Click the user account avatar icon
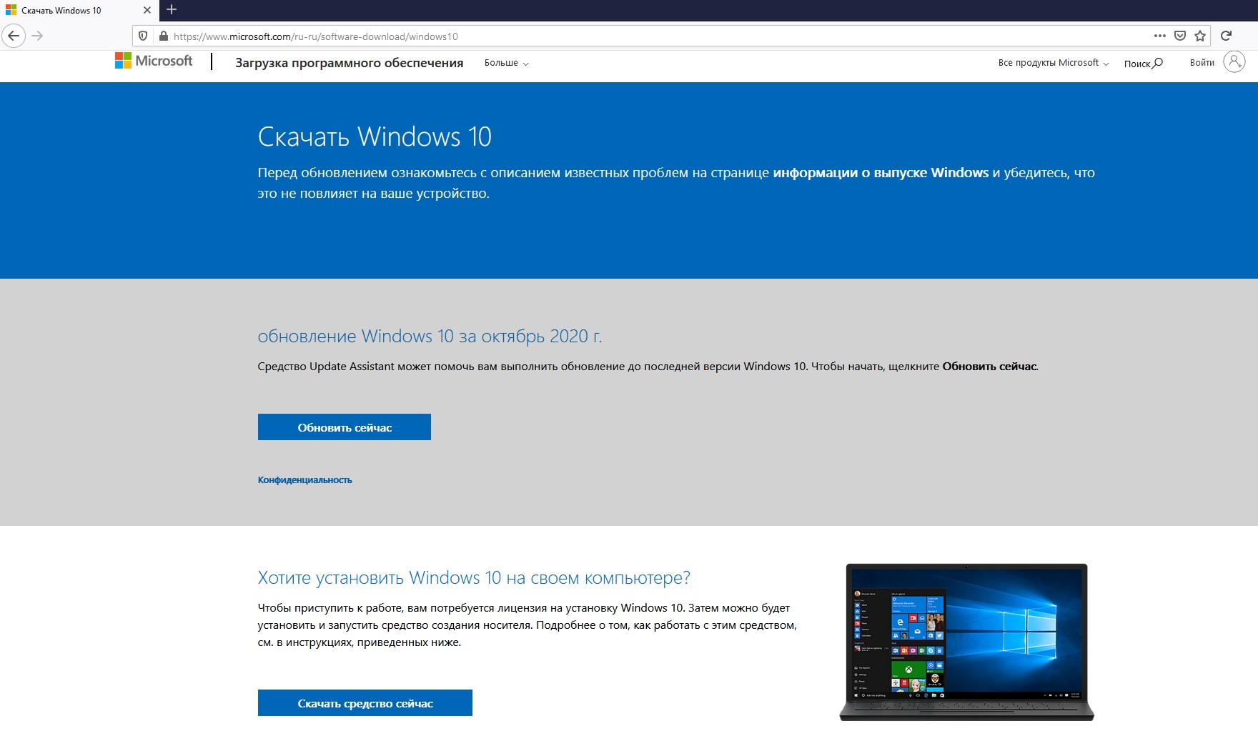The height and width of the screenshot is (736, 1258). click(x=1234, y=62)
